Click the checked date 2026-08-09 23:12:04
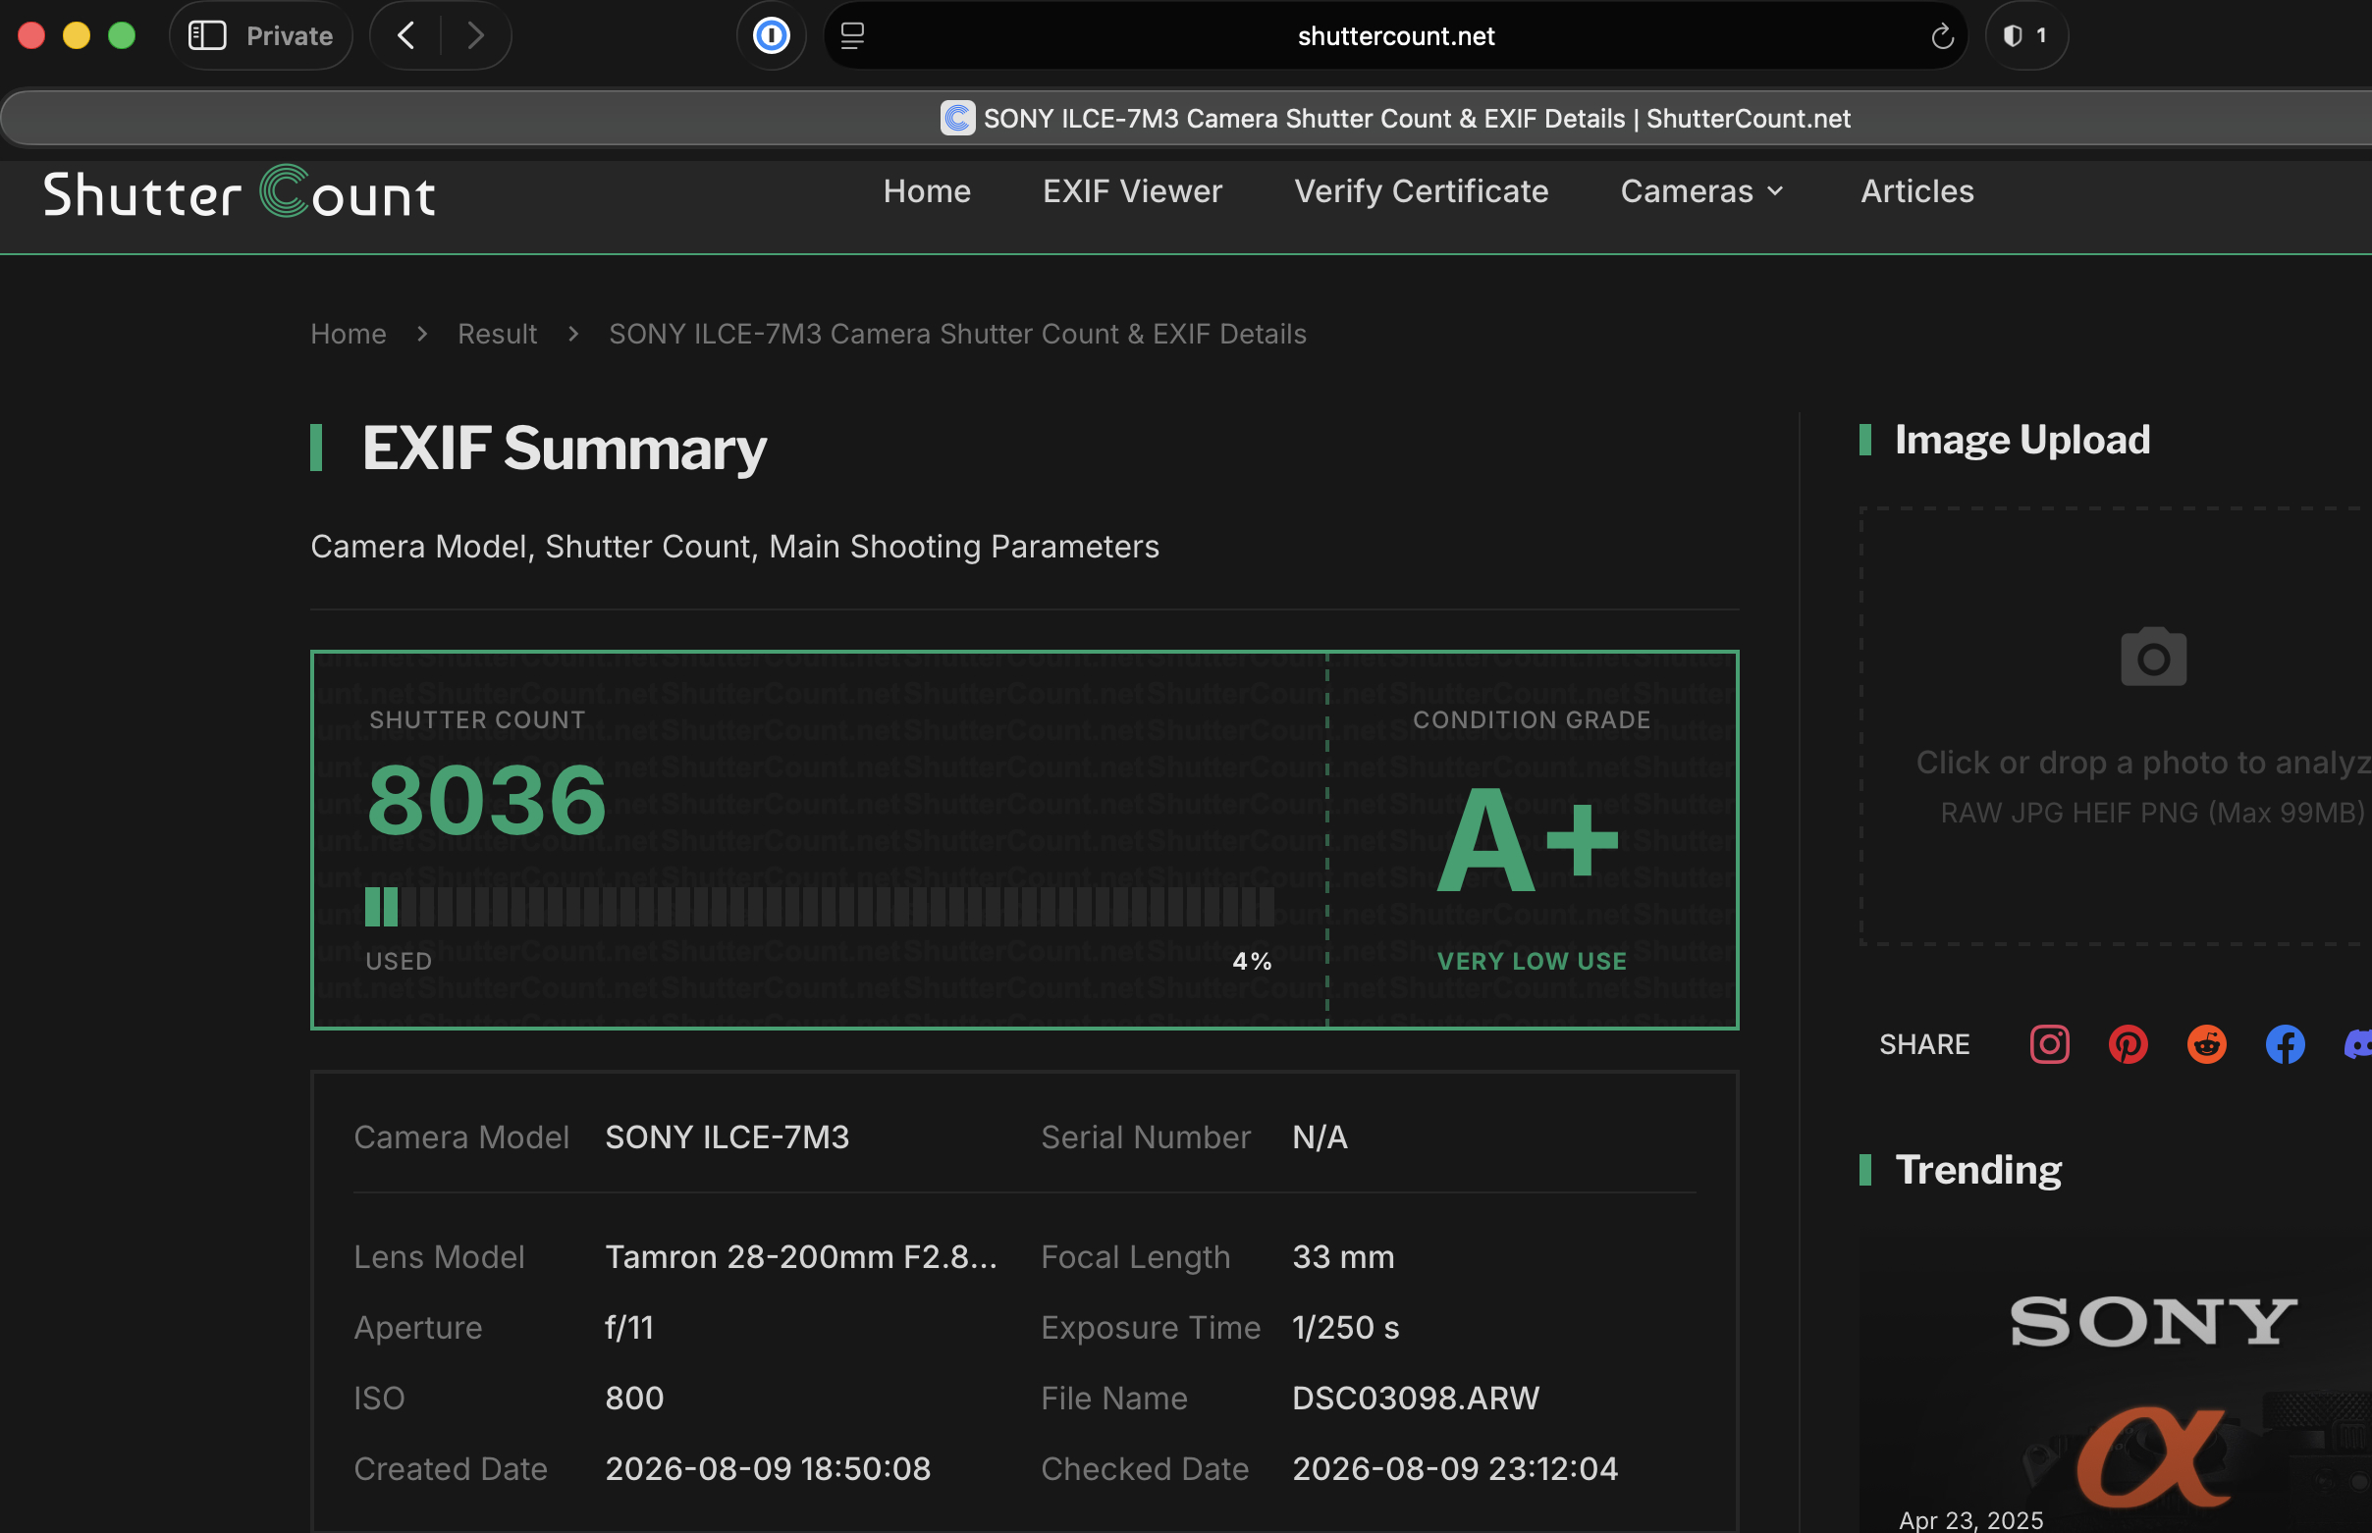 click(x=1455, y=1469)
